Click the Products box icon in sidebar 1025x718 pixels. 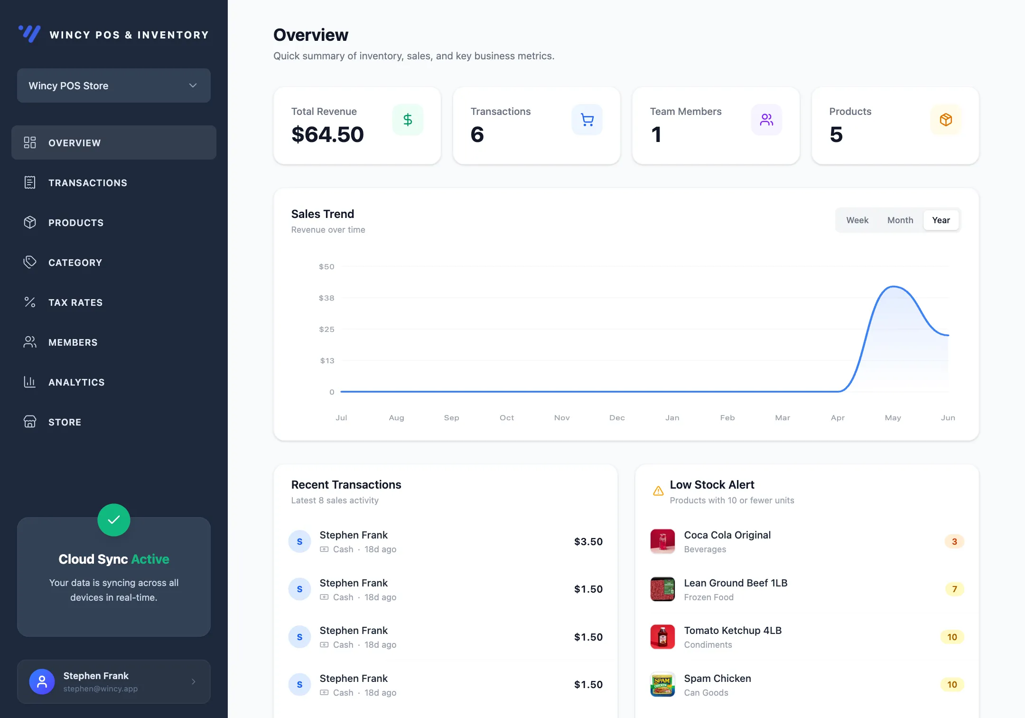point(30,222)
